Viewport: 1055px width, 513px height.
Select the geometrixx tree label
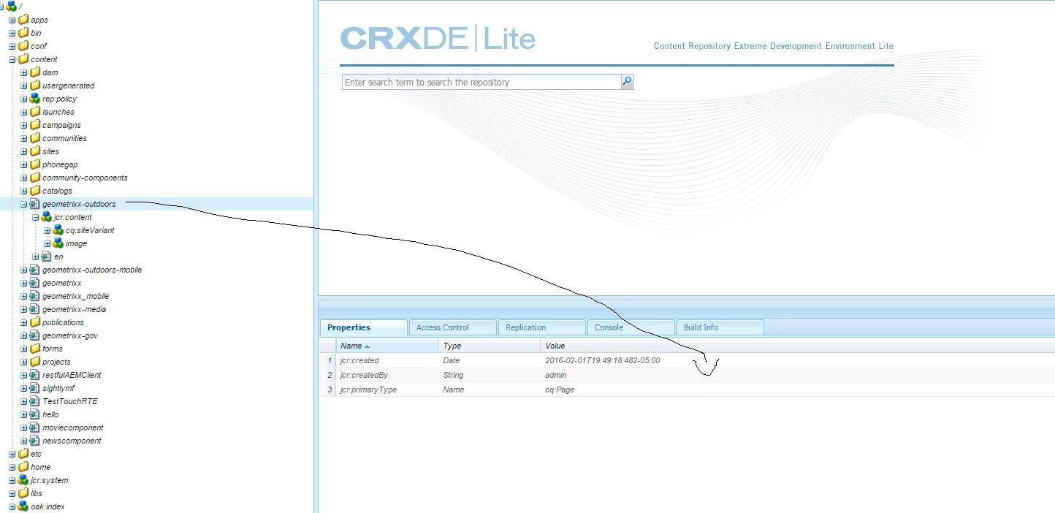(61, 283)
